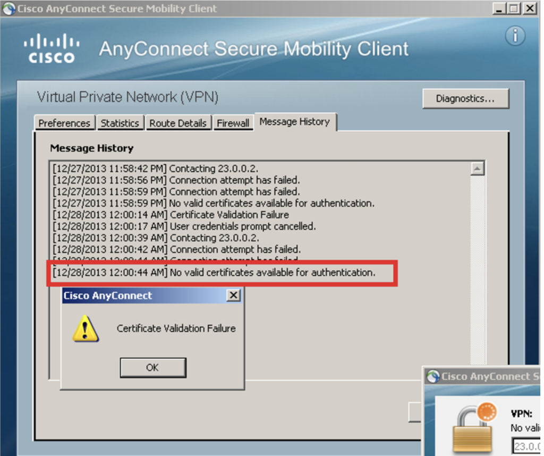Click the padlock VPN status icon
The image size is (544, 456).
coord(474,428)
